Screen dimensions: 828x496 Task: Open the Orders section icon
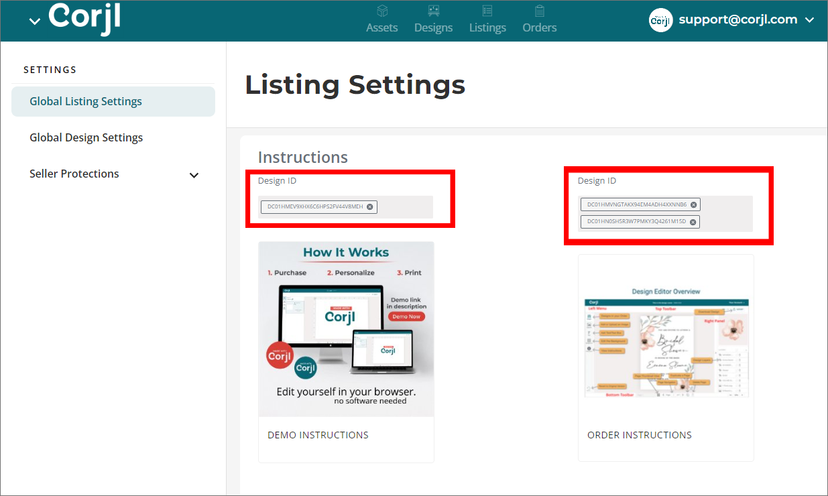[539, 11]
